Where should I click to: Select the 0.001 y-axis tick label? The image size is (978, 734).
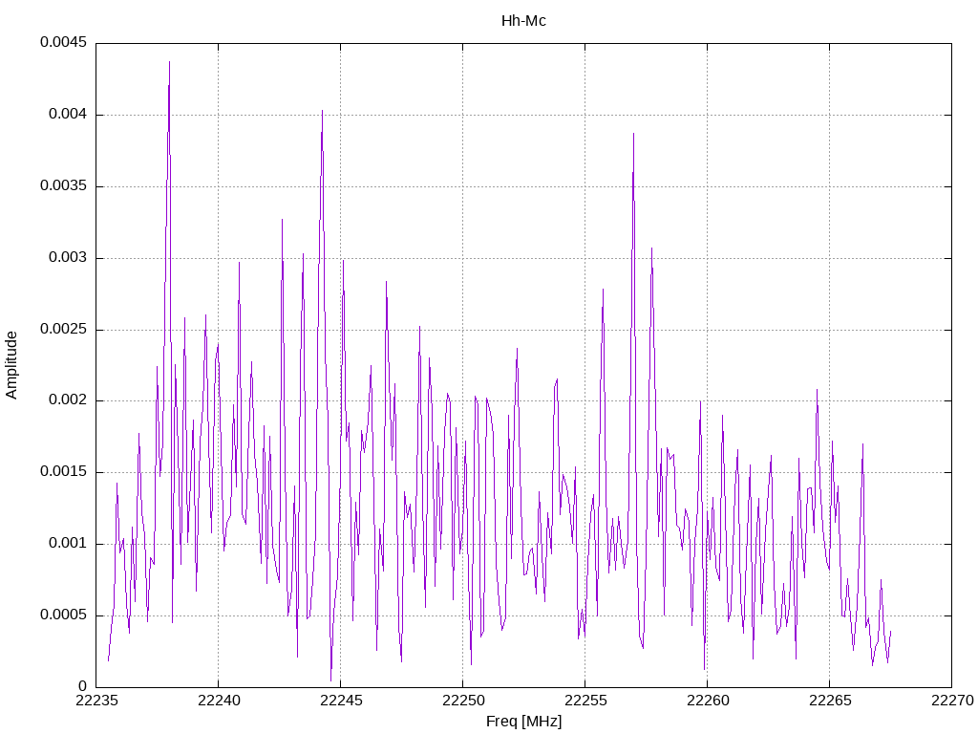67,544
